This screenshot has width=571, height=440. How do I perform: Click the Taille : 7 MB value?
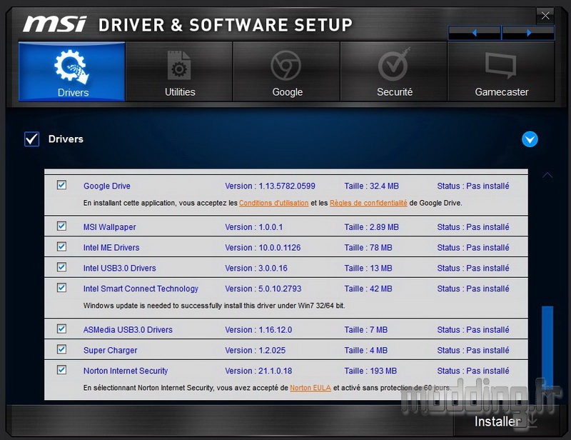click(x=366, y=330)
